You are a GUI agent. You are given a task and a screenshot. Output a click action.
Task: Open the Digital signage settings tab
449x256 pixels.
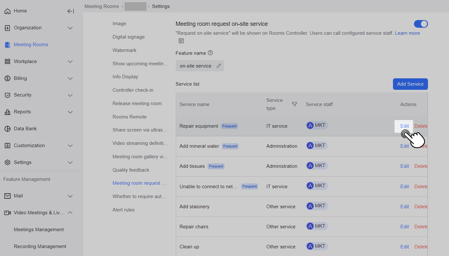coord(128,37)
